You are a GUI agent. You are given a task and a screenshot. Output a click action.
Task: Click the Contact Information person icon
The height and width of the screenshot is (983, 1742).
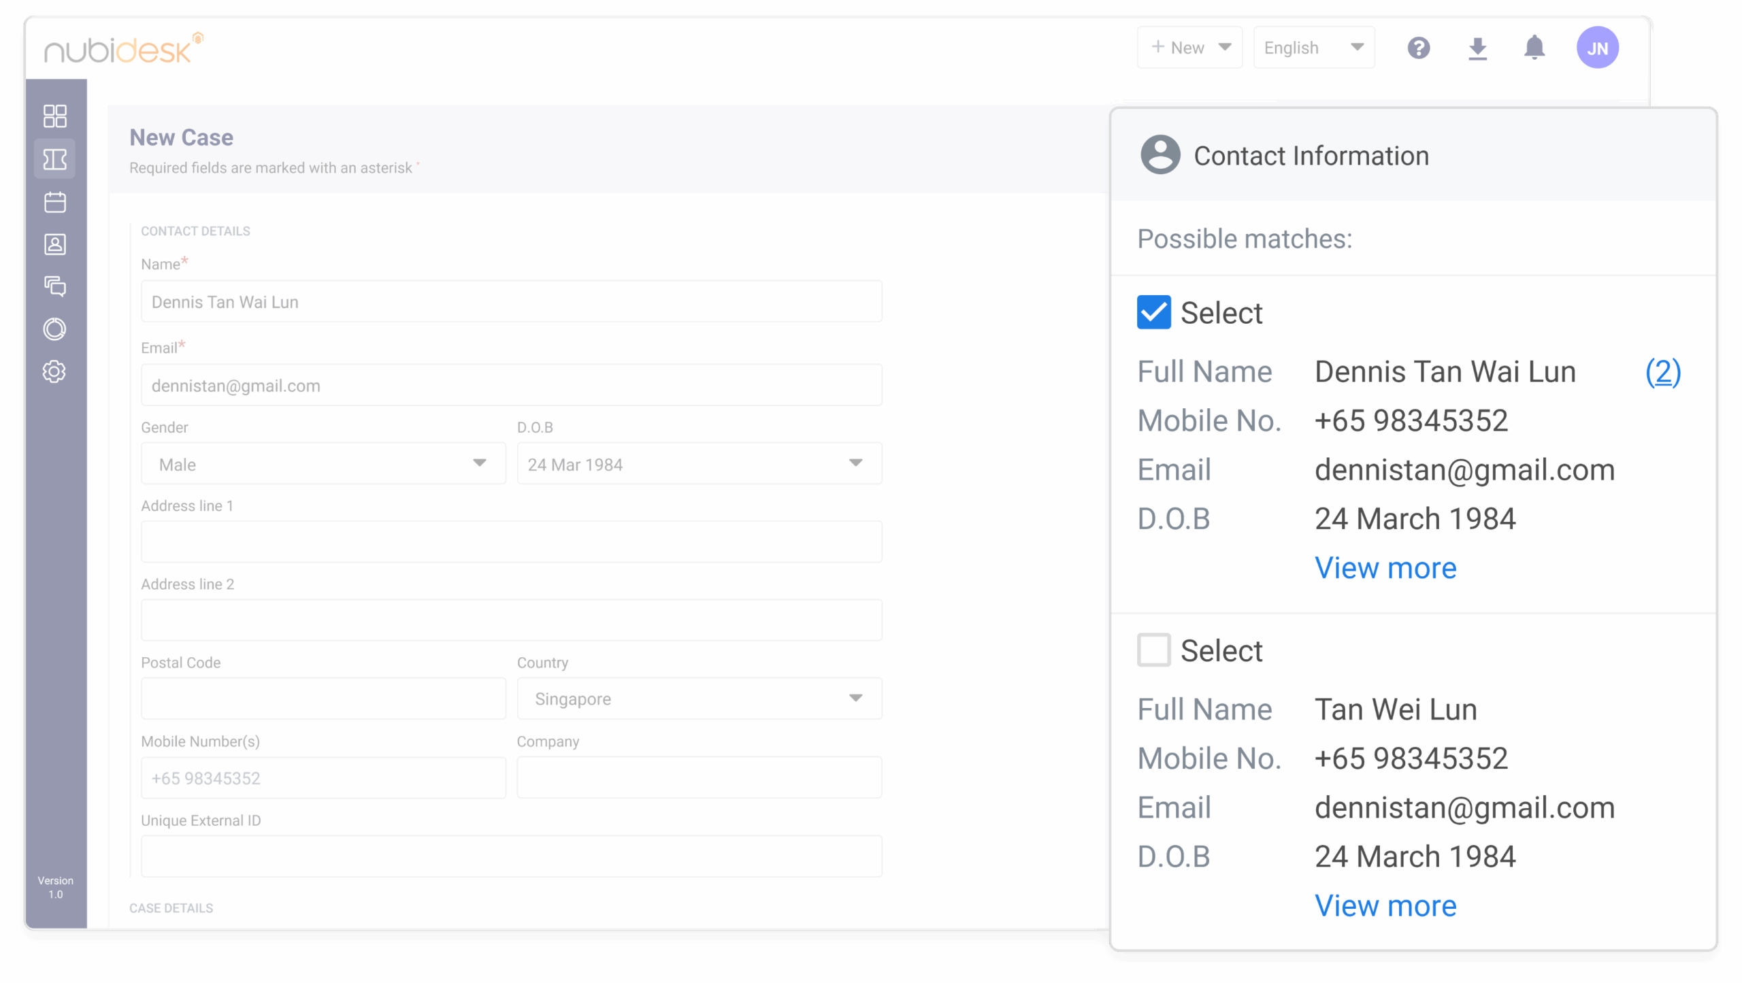pos(1160,155)
